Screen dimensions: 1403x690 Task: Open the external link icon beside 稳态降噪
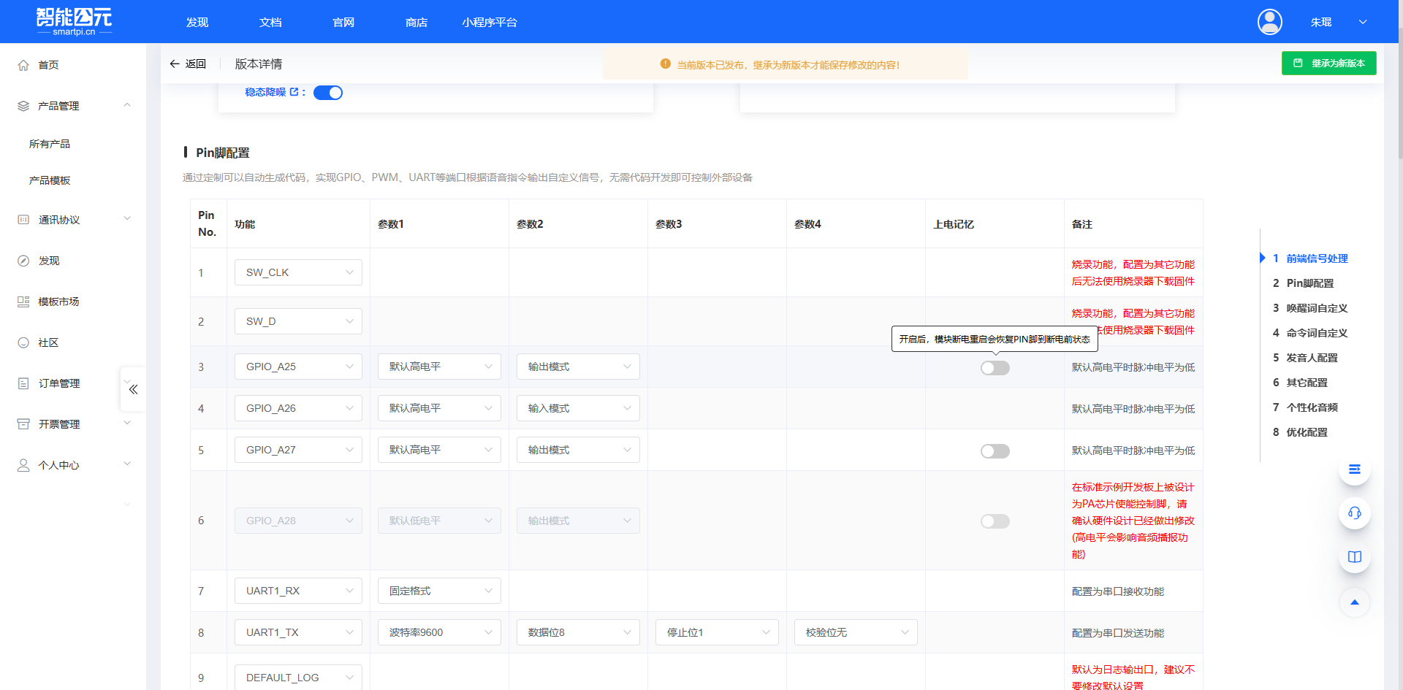tap(294, 92)
